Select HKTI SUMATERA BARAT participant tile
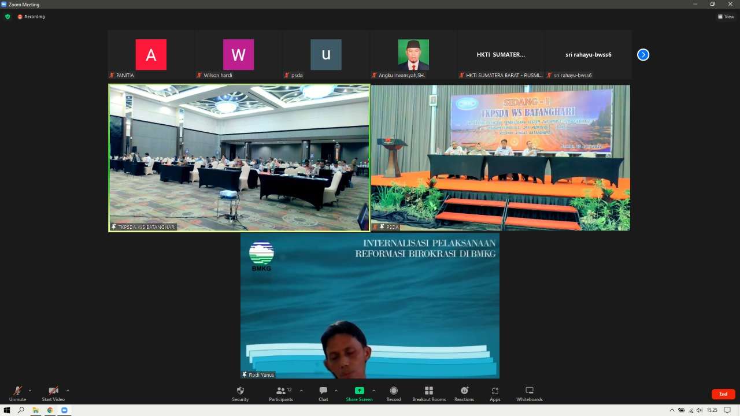This screenshot has width=740, height=416. pyautogui.click(x=501, y=55)
